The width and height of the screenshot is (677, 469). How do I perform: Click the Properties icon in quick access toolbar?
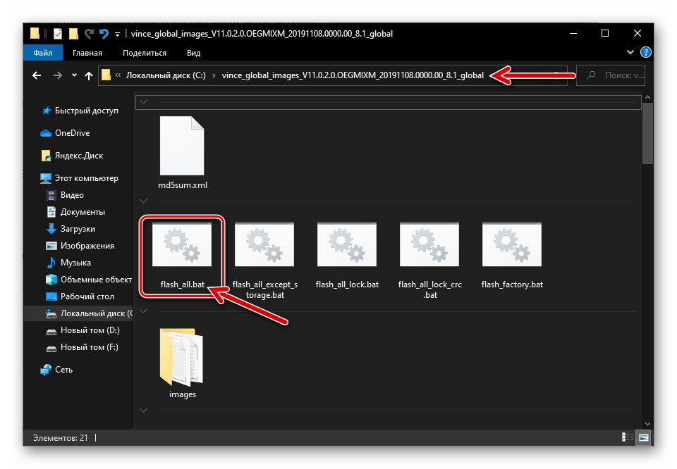click(x=56, y=33)
